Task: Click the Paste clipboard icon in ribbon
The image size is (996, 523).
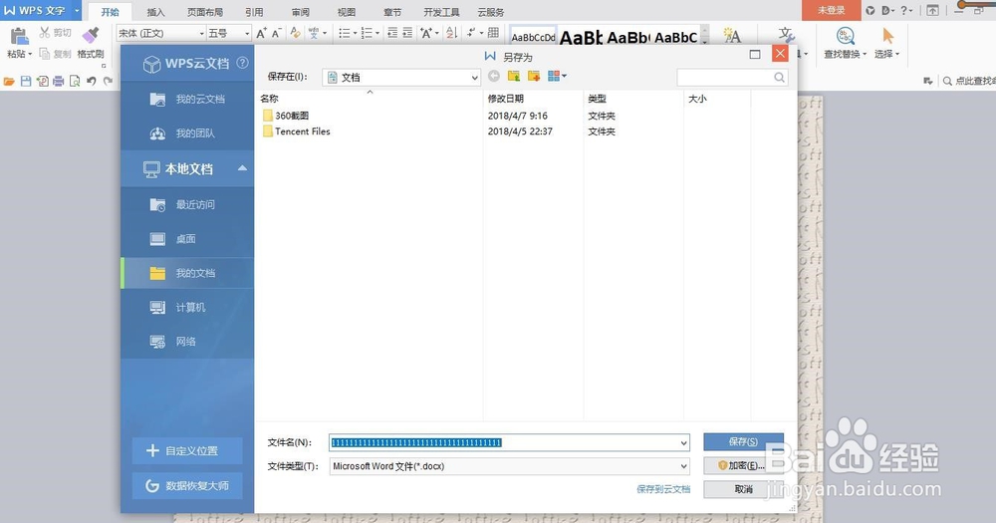Action: coord(19,36)
